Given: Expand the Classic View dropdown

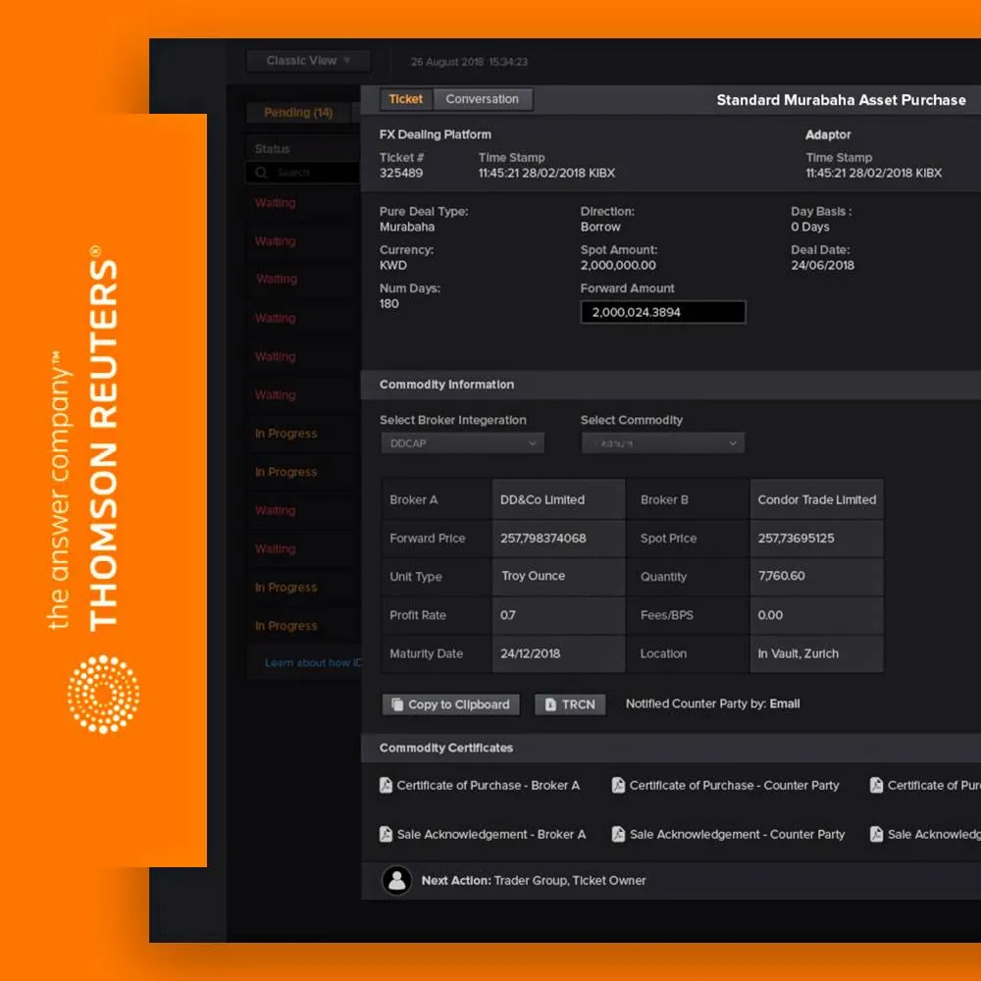Looking at the screenshot, I should [x=307, y=60].
